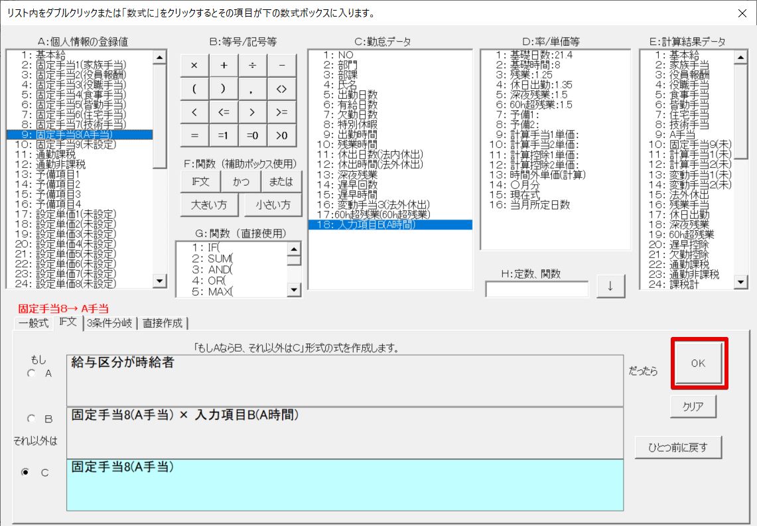The image size is (757, 526).
Task: Select radio button A for the condition
Action: [31, 373]
